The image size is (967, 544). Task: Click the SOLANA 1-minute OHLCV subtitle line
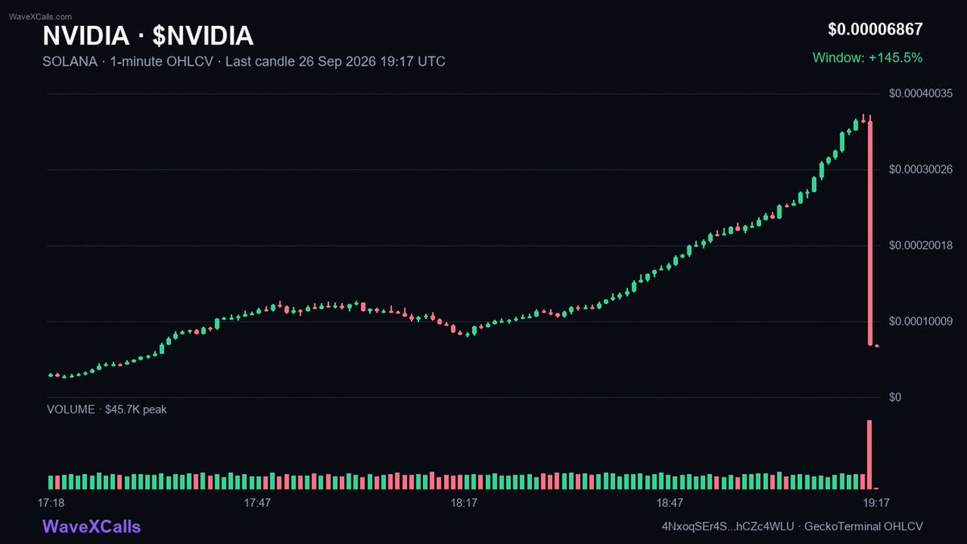pos(244,61)
